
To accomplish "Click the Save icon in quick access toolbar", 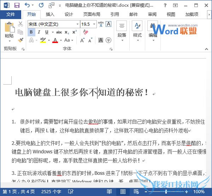I will [17, 5].
